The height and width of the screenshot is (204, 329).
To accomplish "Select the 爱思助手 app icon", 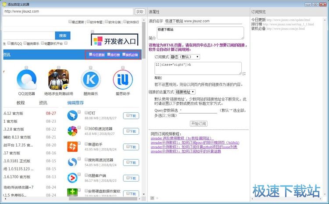I will pyautogui.click(x=123, y=79).
